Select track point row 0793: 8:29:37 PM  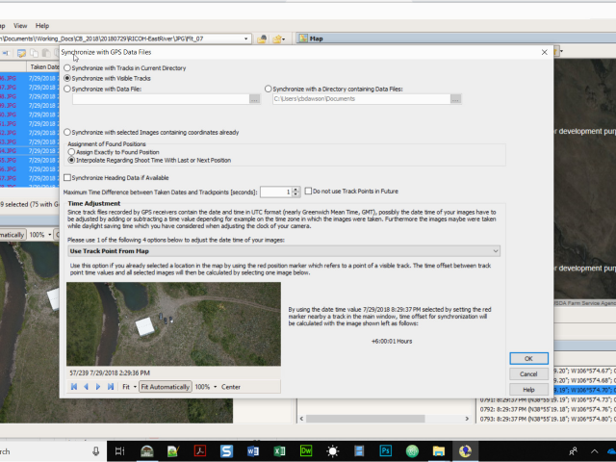click(x=548, y=419)
